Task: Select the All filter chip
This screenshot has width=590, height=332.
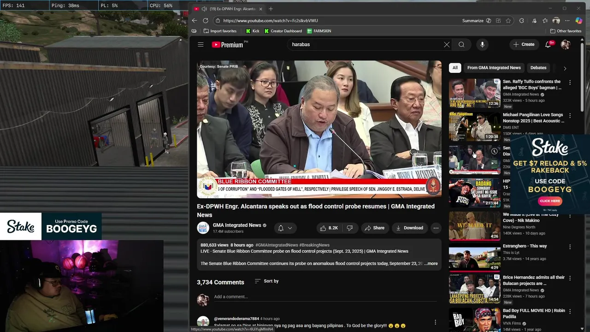Action: [x=455, y=68]
